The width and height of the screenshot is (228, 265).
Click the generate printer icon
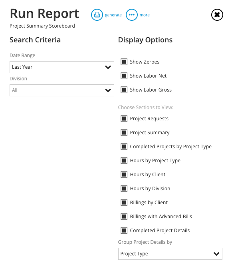pos(97,15)
